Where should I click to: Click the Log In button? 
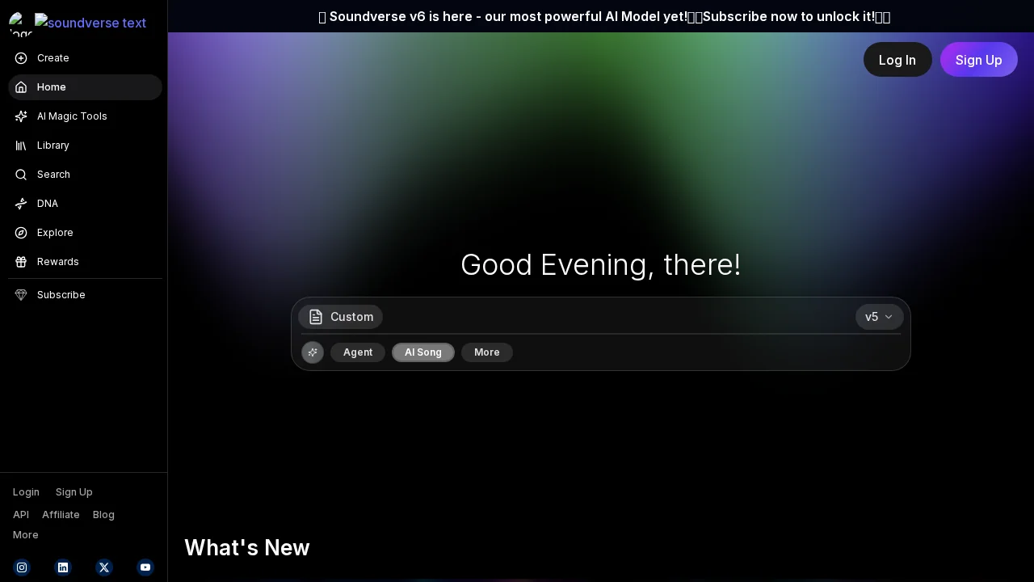point(897,60)
